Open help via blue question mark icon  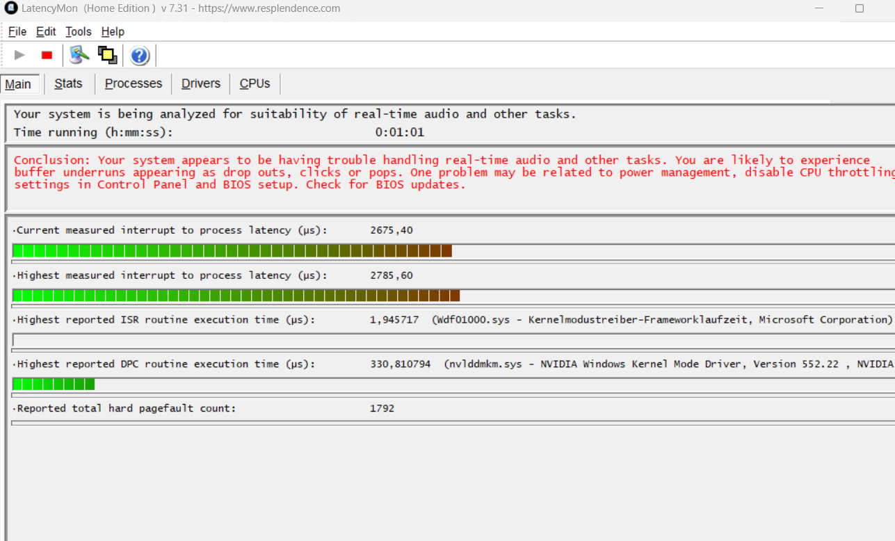(139, 56)
